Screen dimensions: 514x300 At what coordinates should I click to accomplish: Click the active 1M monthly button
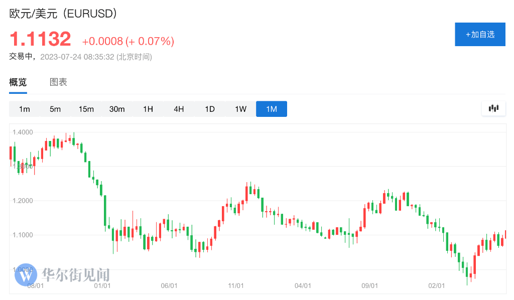click(x=272, y=109)
